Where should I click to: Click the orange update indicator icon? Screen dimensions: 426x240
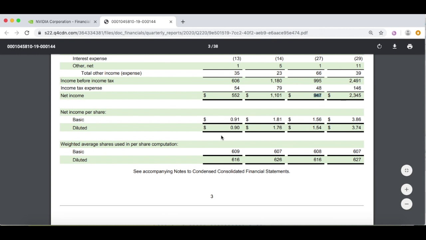coord(418,33)
